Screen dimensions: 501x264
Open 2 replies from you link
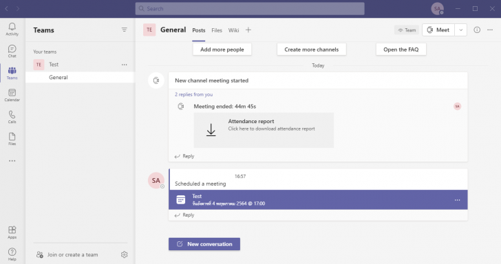coord(193,94)
